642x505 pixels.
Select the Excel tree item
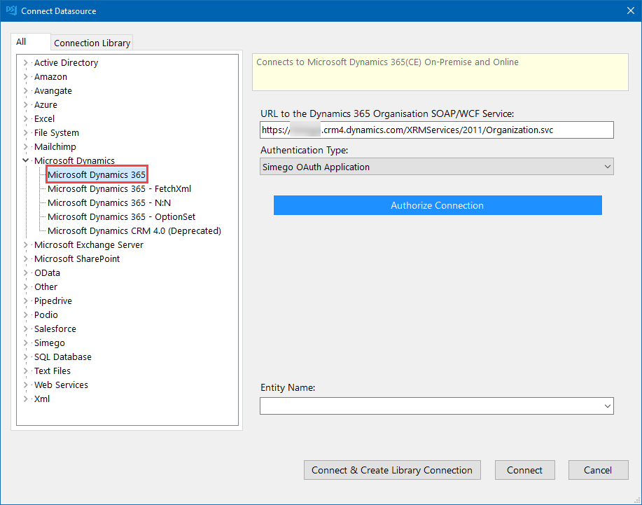point(45,119)
